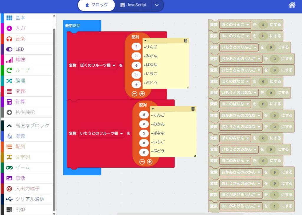Remove an item from ぼくのフルーツ棚 array
Image resolution: width=302 pixels, height=215 pixels.
(134, 94)
